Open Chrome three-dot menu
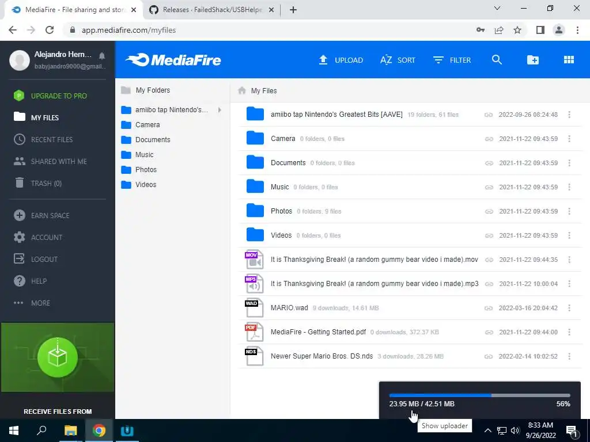590x442 pixels. click(577, 30)
